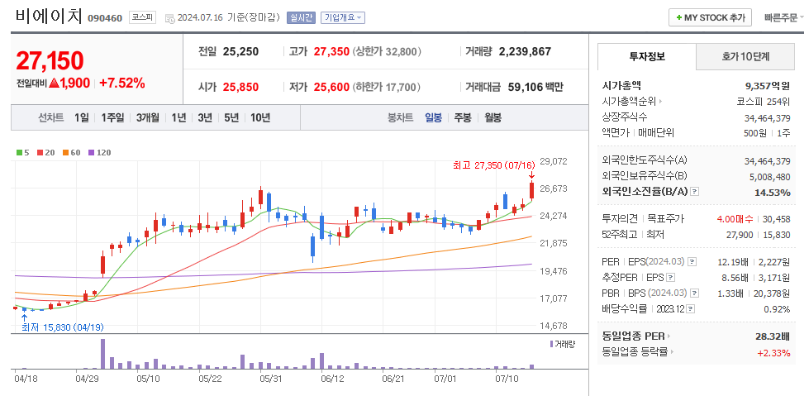809x396 pixels.
Task: Open help icon next to 외국인소진율(B/A)
Action: pos(694,192)
